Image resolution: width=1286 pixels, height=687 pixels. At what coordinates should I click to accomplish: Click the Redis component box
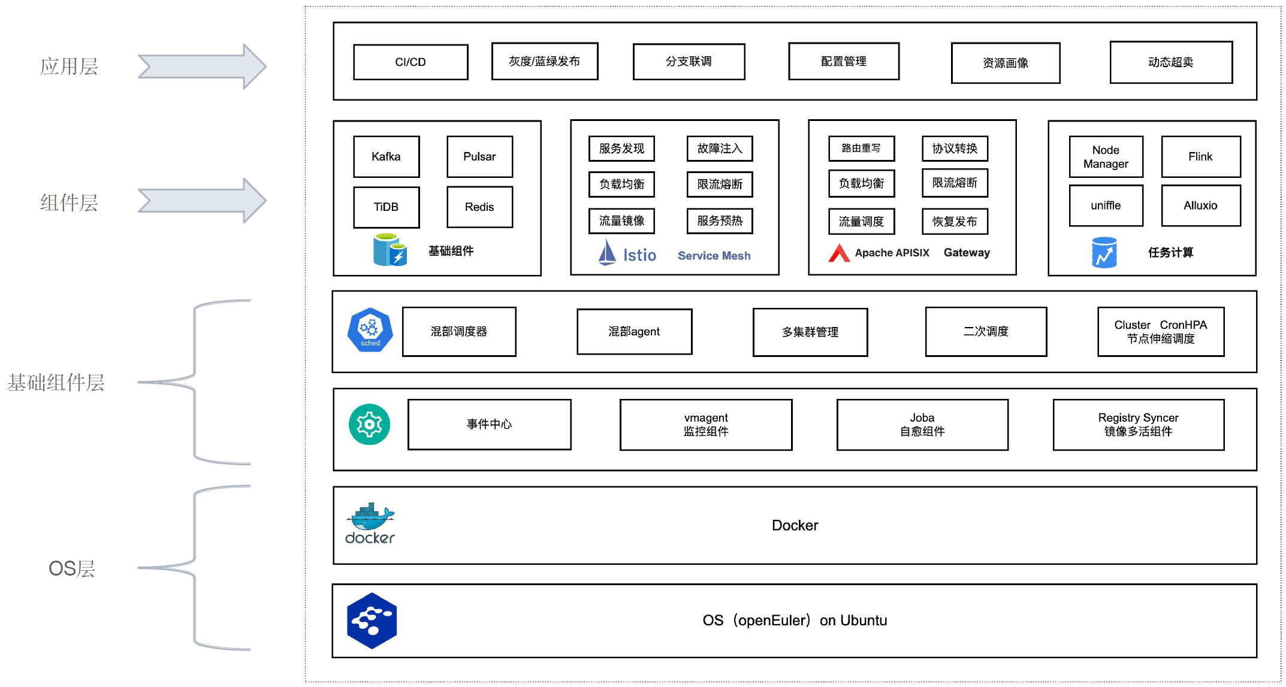(480, 207)
